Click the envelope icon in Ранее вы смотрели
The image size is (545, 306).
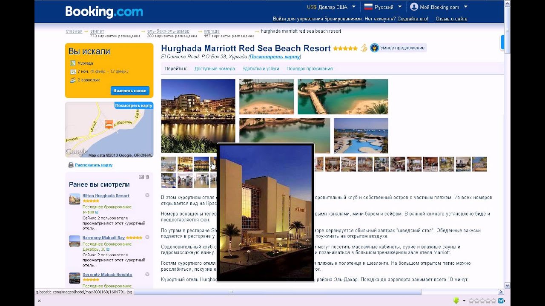tap(141, 177)
